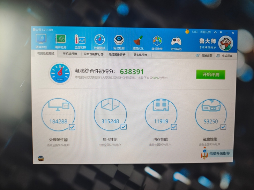Open the 清理优化 cleanup broom icon

138,42
